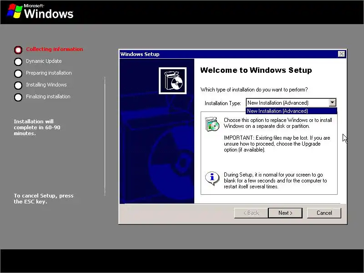The width and height of the screenshot is (364, 273).
Task: Click the installation CD icon beside option description
Action: click(212, 124)
